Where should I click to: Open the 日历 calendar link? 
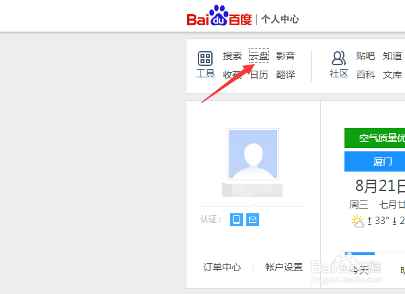259,75
